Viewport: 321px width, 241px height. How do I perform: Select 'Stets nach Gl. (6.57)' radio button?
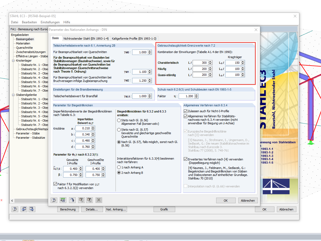119,130
